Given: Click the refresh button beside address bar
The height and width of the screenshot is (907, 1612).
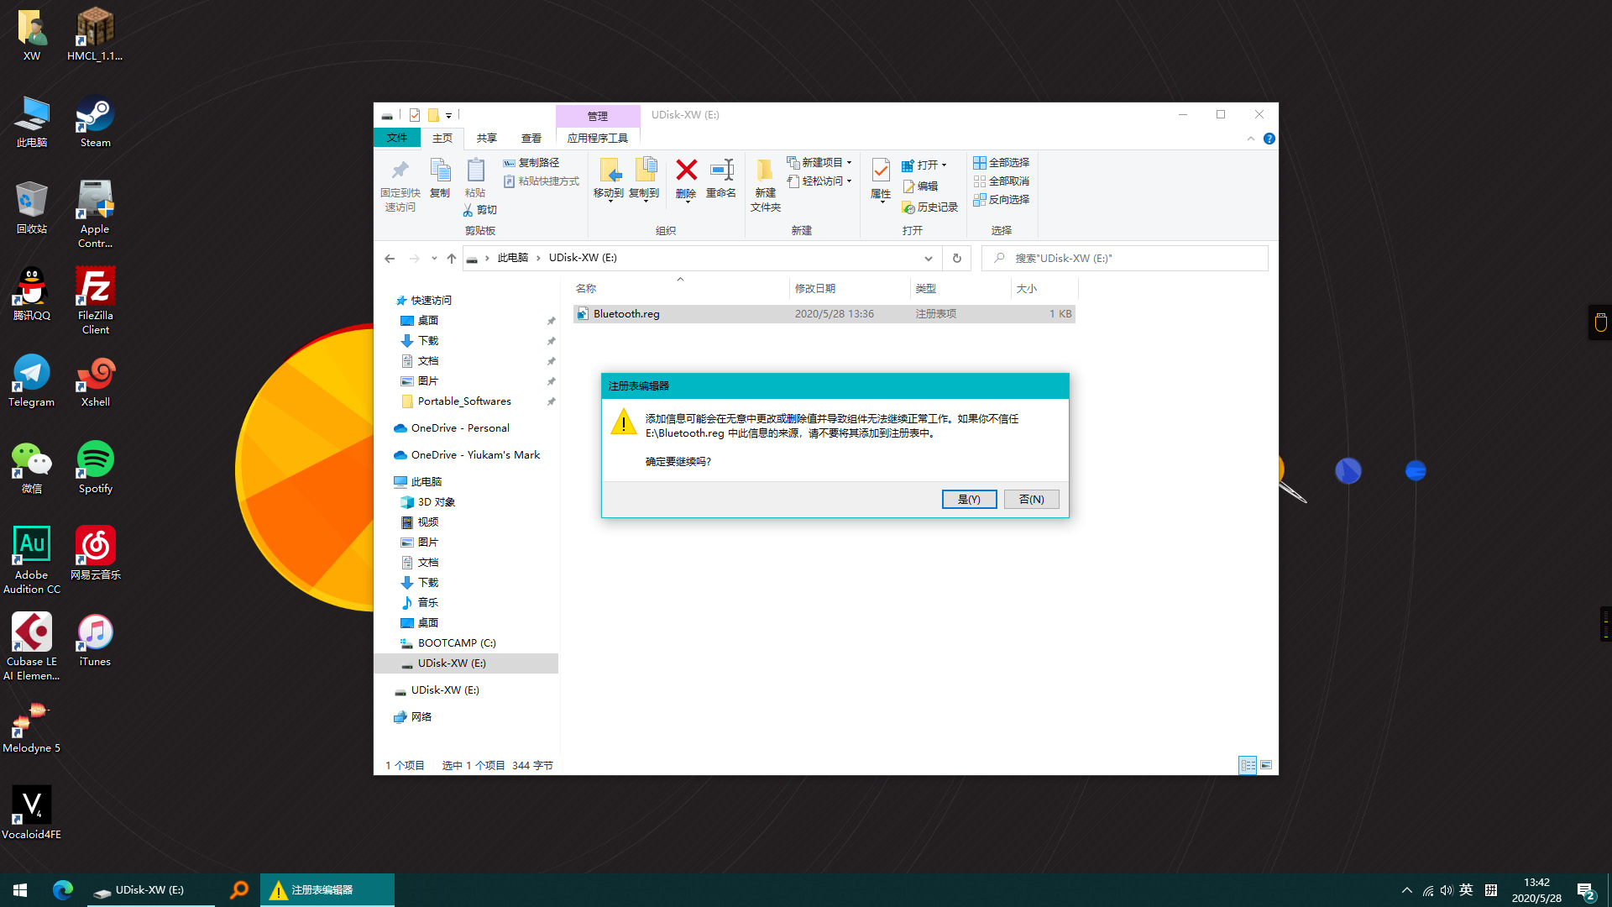Looking at the screenshot, I should point(956,258).
